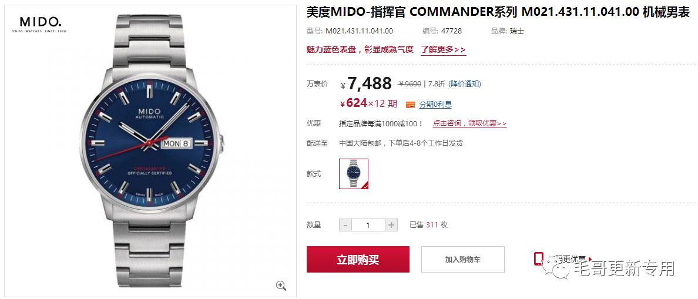Decrease quantity with the minus button
Image resolution: width=698 pixels, height=299 pixels.
345,225
